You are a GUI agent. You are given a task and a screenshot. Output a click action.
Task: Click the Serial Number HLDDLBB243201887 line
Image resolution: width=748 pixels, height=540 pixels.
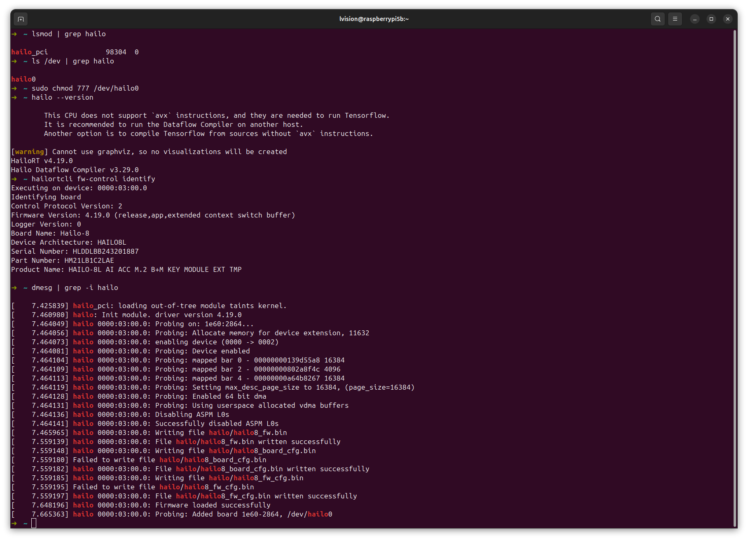coord(75,252)
